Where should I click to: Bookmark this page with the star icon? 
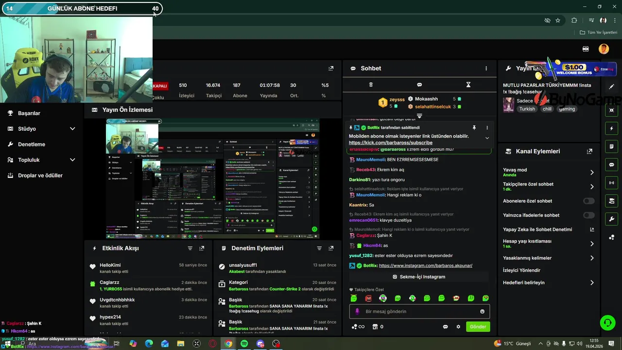[x=558, y=20]
